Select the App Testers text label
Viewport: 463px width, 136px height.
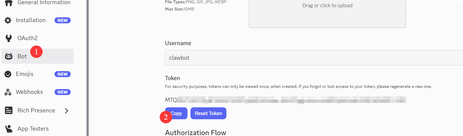point(33,129)
